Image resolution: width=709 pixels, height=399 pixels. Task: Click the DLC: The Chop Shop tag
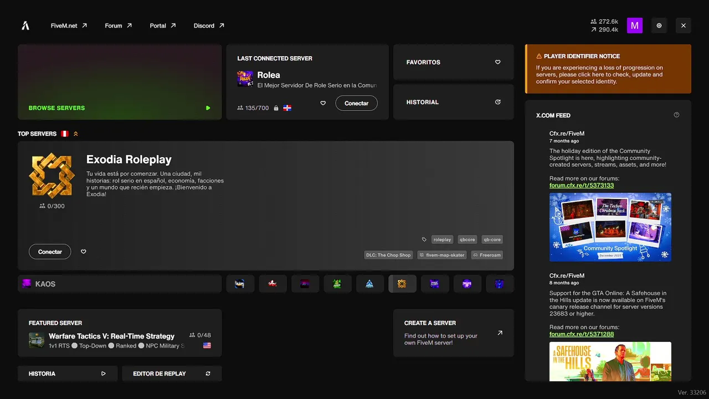point(388,255)
